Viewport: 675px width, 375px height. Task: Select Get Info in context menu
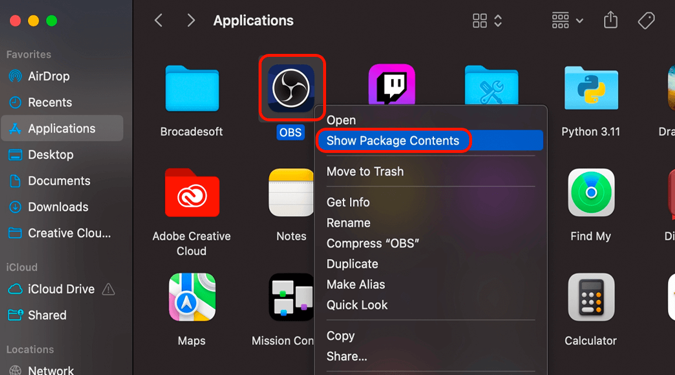pos(348,202)
